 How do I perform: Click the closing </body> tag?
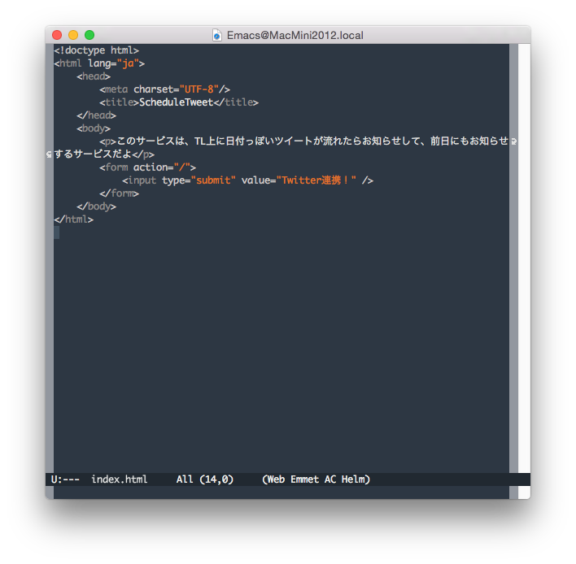point(96,206)
